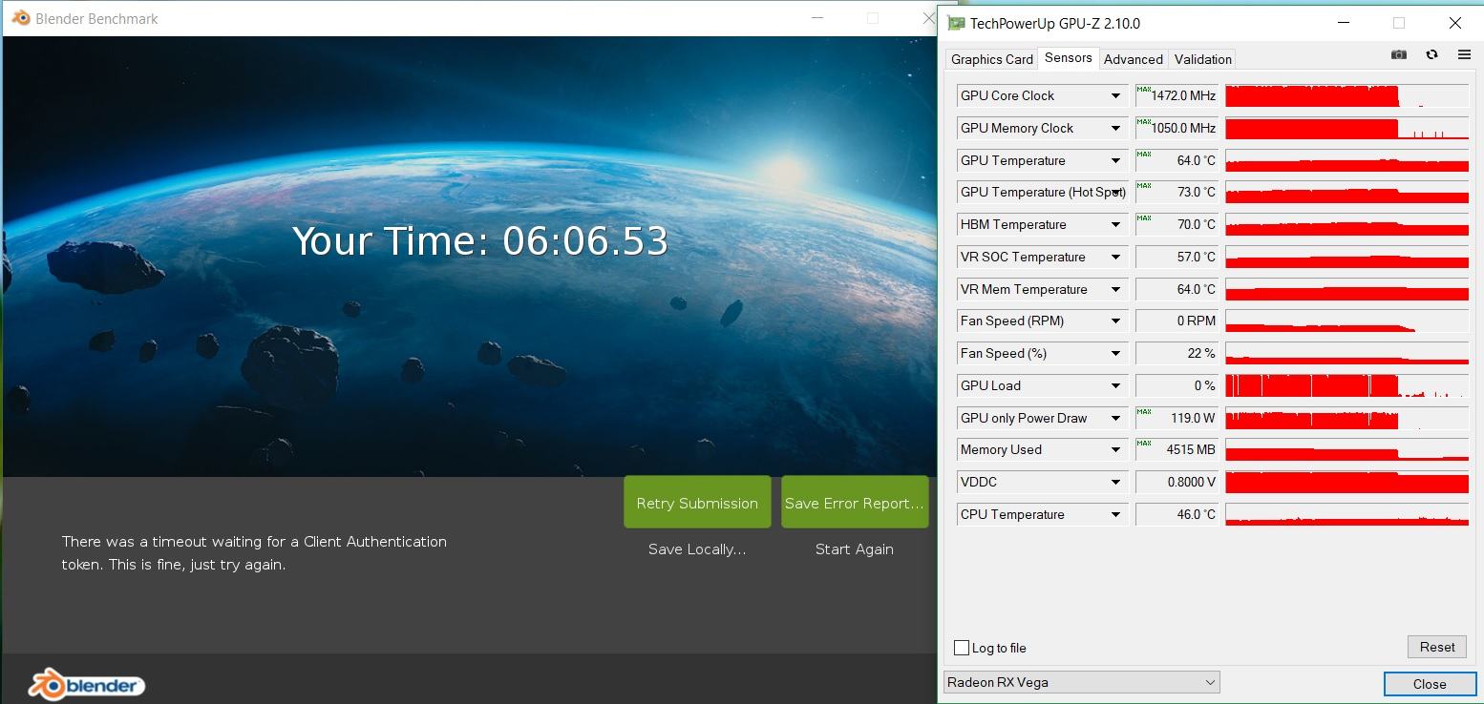Click the Reset button in GPU-Z
Screen dimensions: 1484x704
pos(1436,647)
